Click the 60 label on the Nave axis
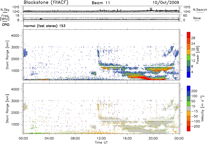Viewport: 207px width, 144px height. [185, 16]
